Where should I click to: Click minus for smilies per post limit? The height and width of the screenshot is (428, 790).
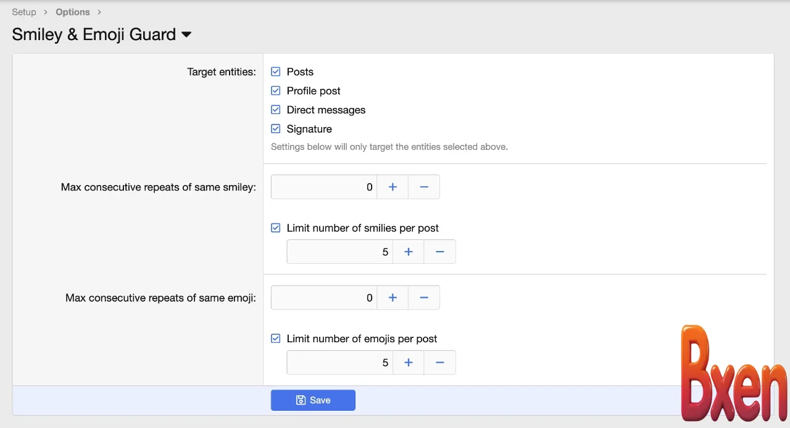coord(440,252)
